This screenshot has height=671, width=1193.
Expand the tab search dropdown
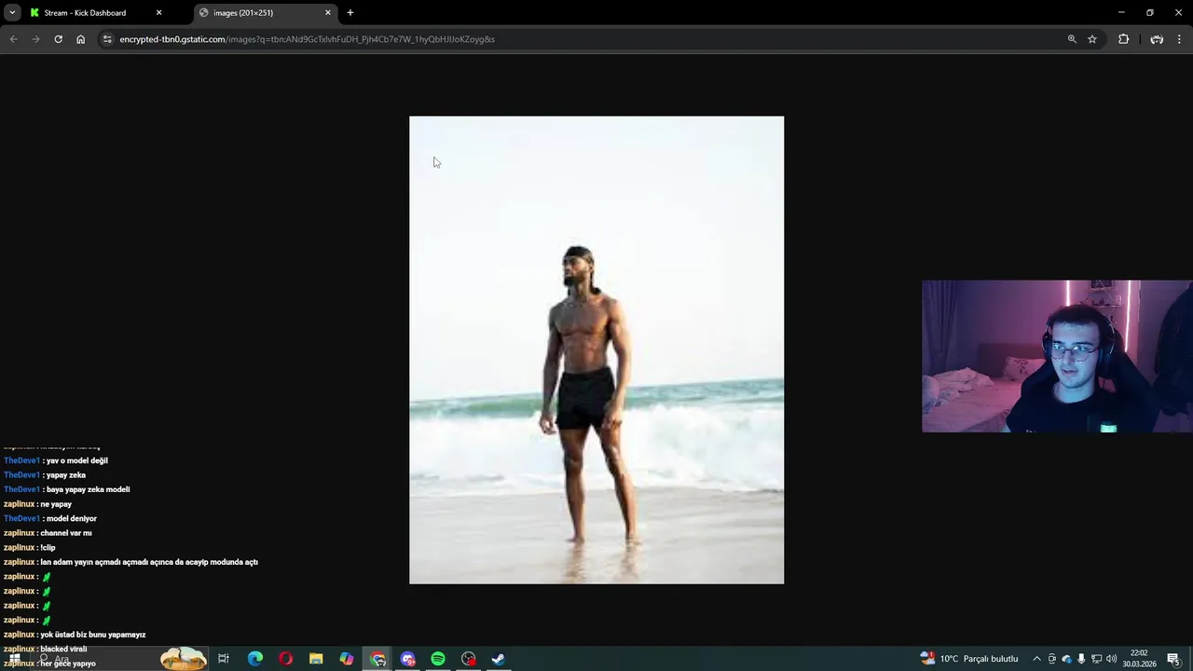point(12,13)
